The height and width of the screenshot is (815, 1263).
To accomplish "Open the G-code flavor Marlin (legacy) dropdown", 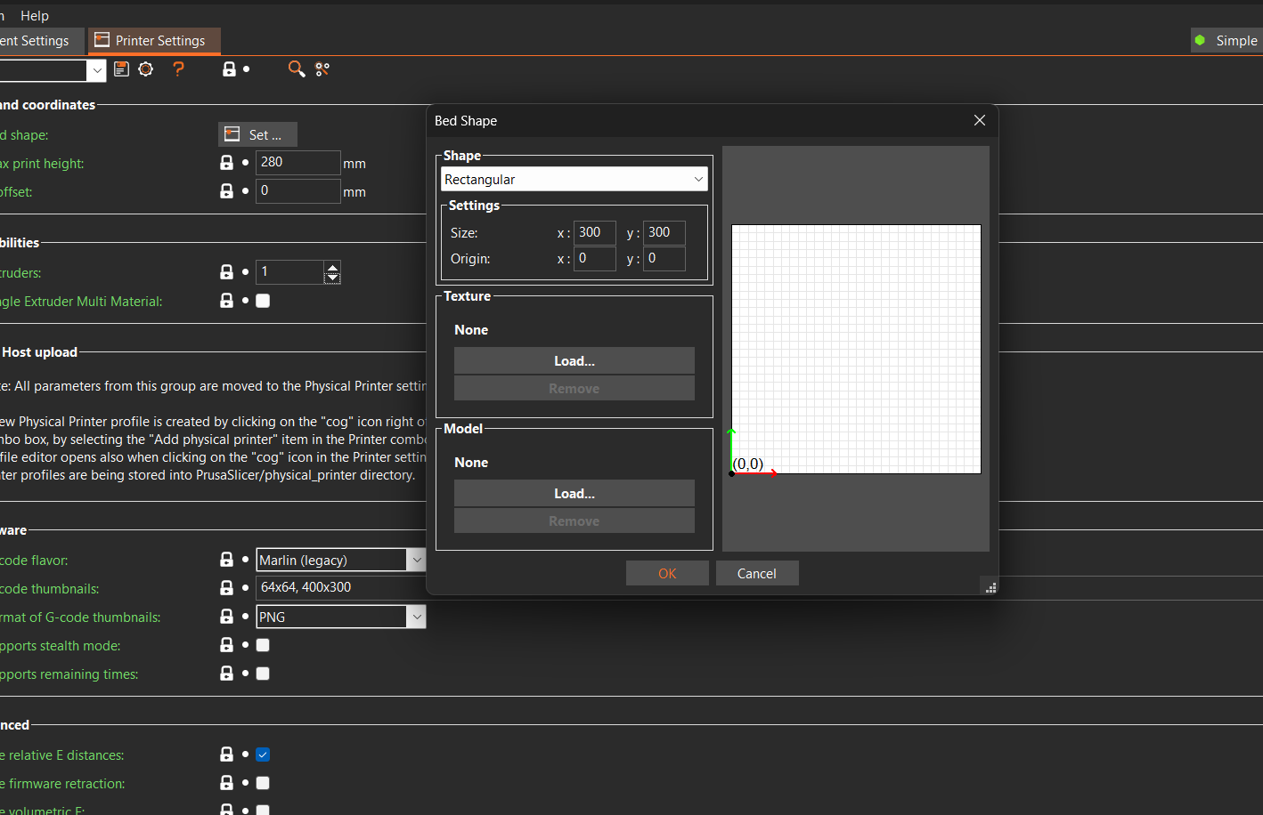I will 341,560.
